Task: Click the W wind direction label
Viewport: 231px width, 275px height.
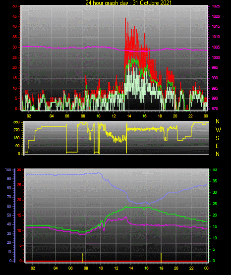Action: click(218, 130)
